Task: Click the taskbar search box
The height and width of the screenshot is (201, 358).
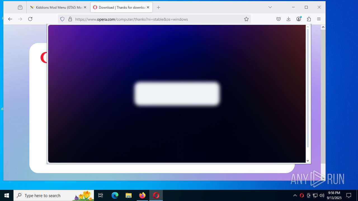Action: pyautogui.click(x=54, y=195)
